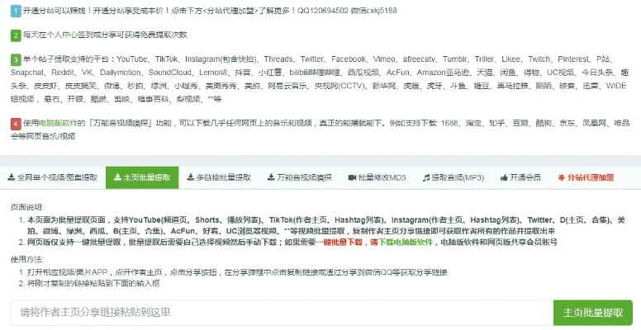The width and height of the screenshot is (641, 330).
Task: Focus the 作者主页分享链接 input box
Action: point(282,313)
